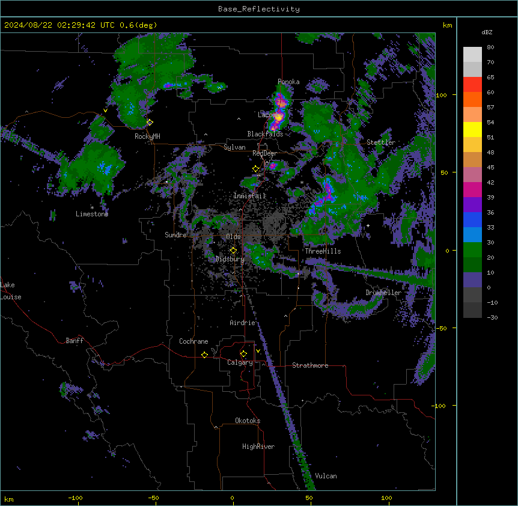Screen dimensions: 518x506
Task: Click the yellow 51–54 dBZ legend swatch
Action: pos(472,129)
